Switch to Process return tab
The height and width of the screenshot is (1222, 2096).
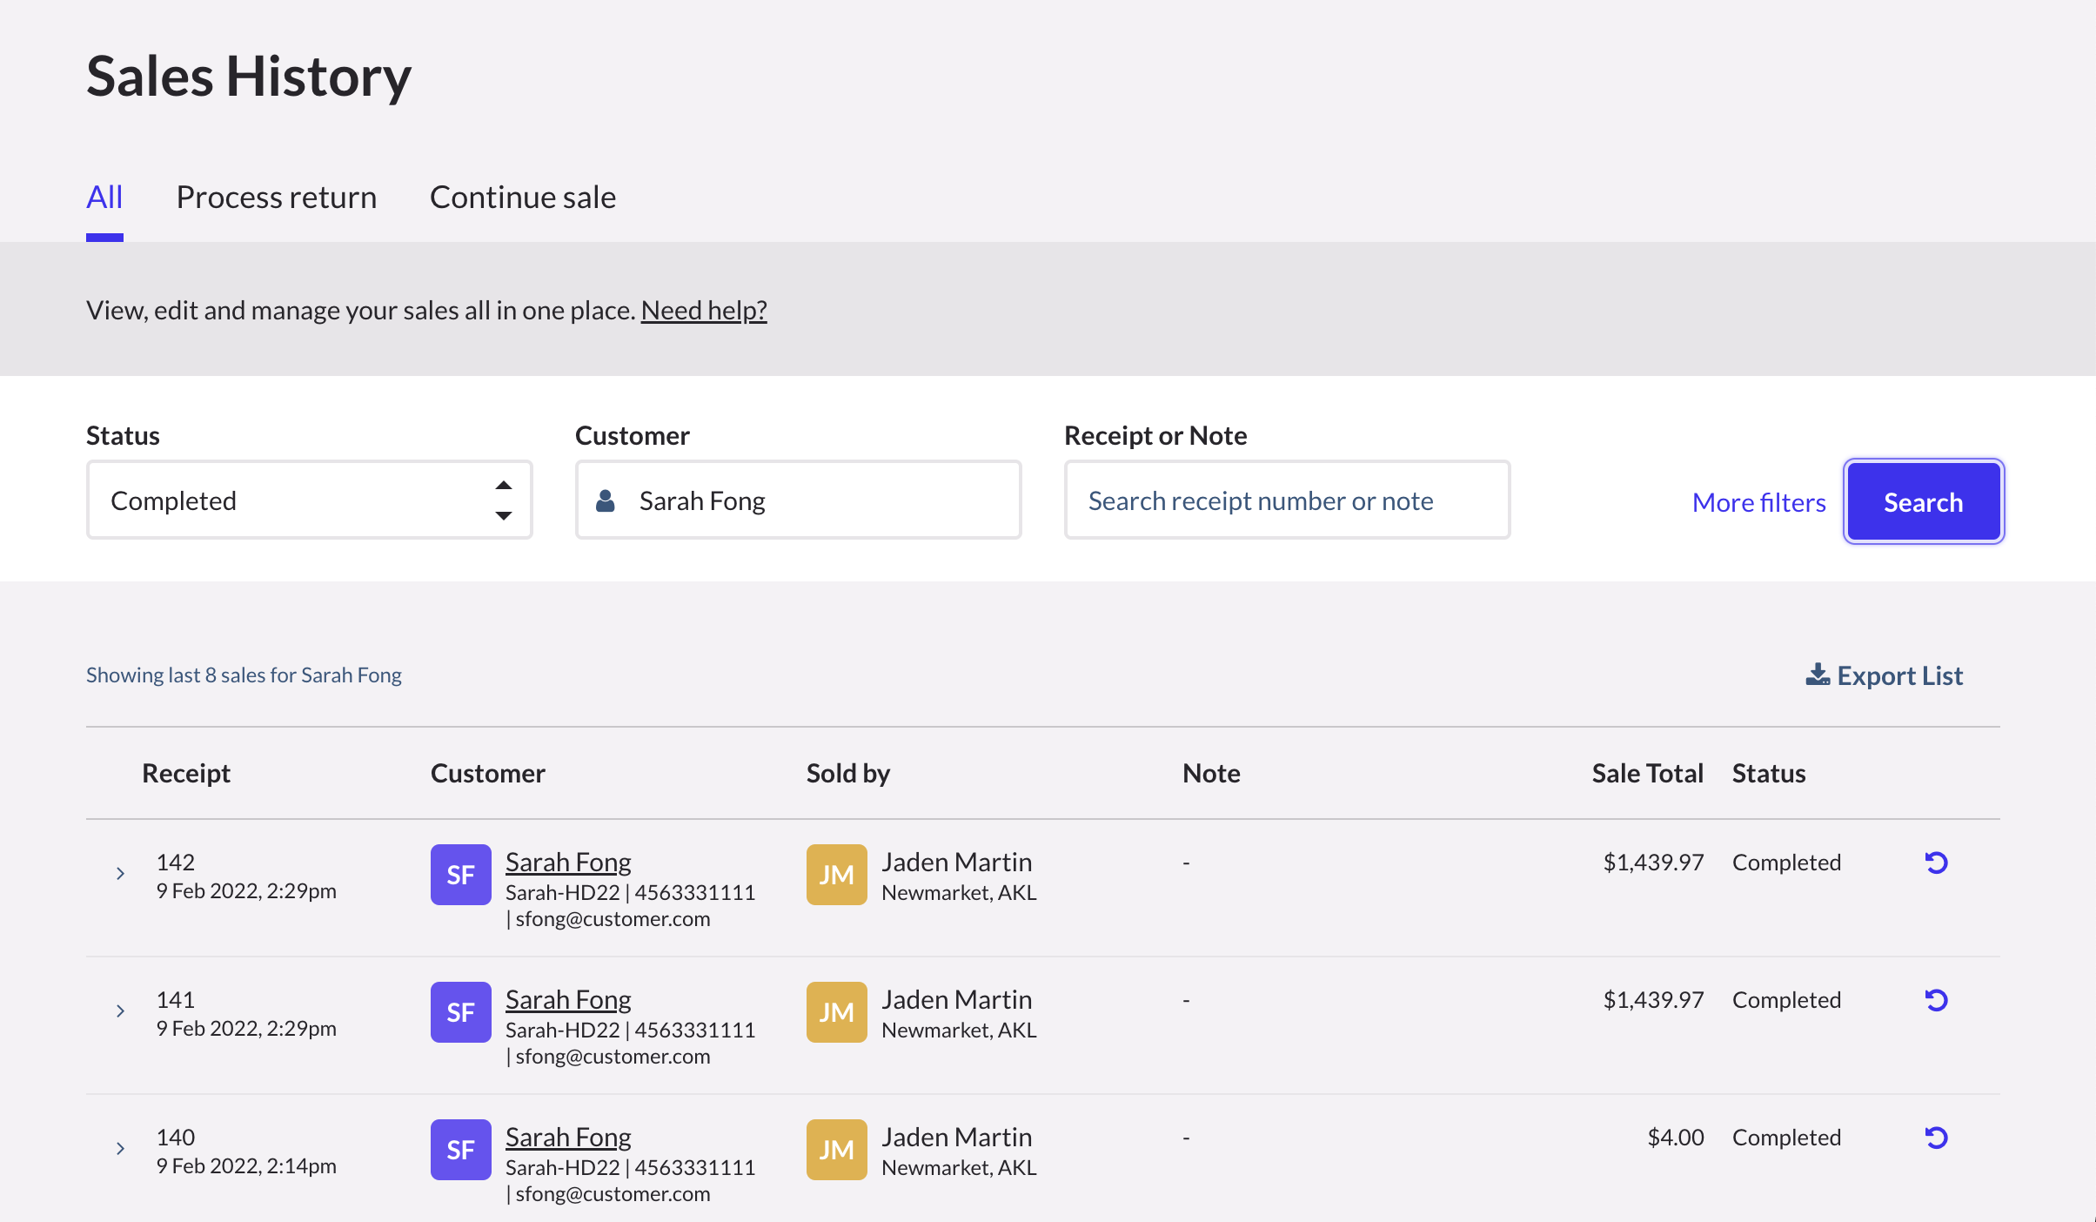coord(277,198)
